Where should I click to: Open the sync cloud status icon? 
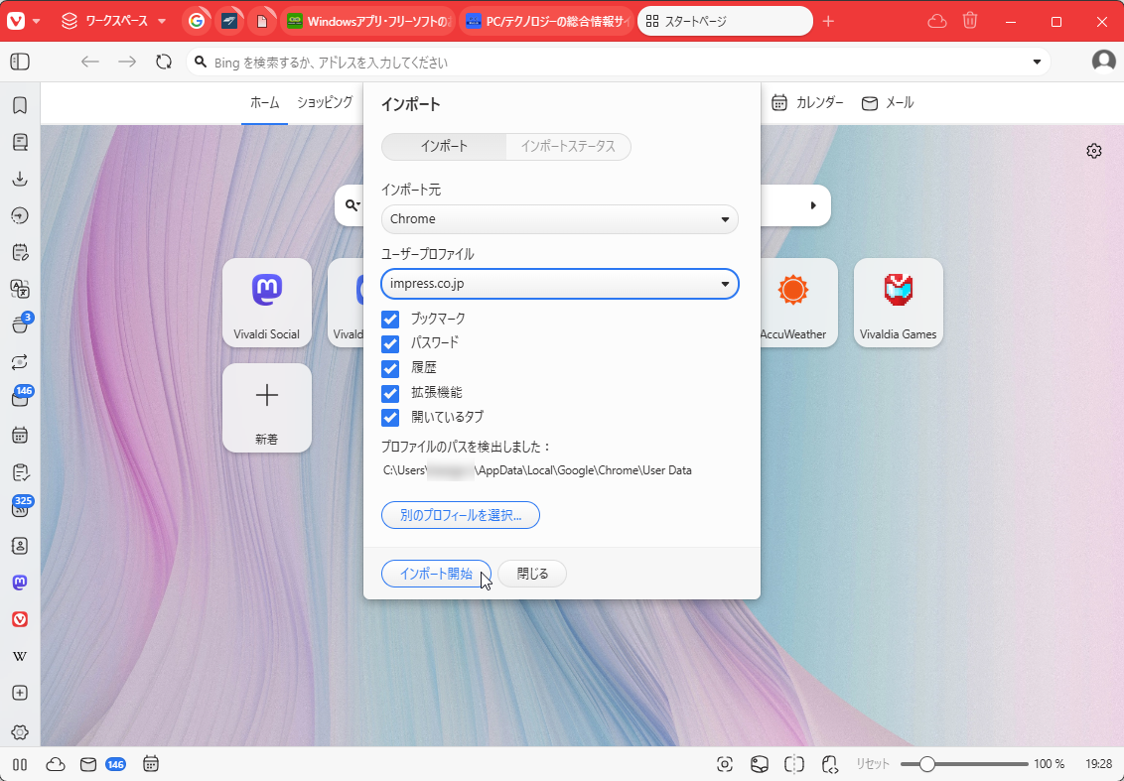(56, 763)
